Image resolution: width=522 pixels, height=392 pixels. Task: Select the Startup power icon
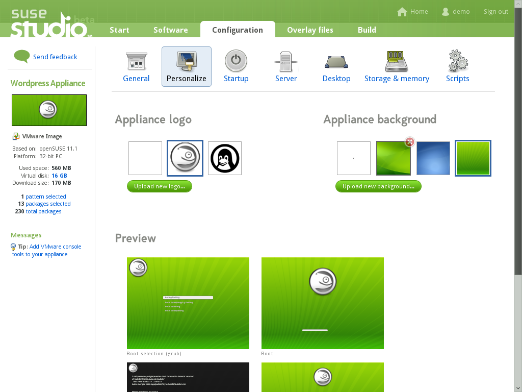click(236, 61)
